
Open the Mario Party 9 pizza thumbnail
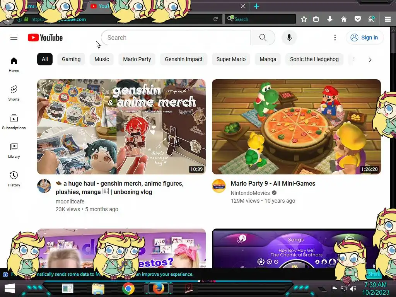coord(296,127)
